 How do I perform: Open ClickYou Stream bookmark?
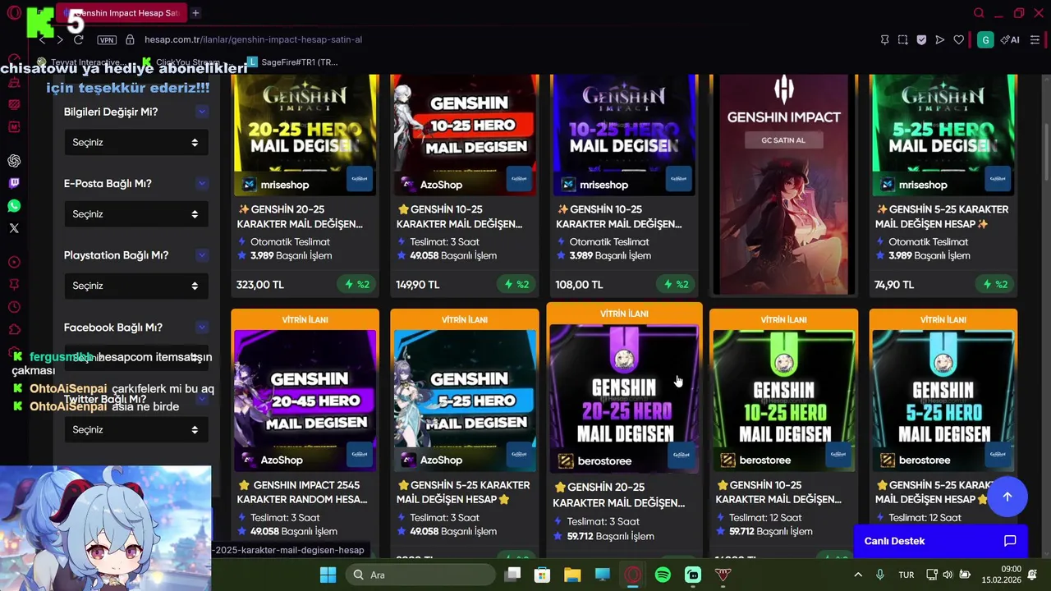click(x=181, y=62)
